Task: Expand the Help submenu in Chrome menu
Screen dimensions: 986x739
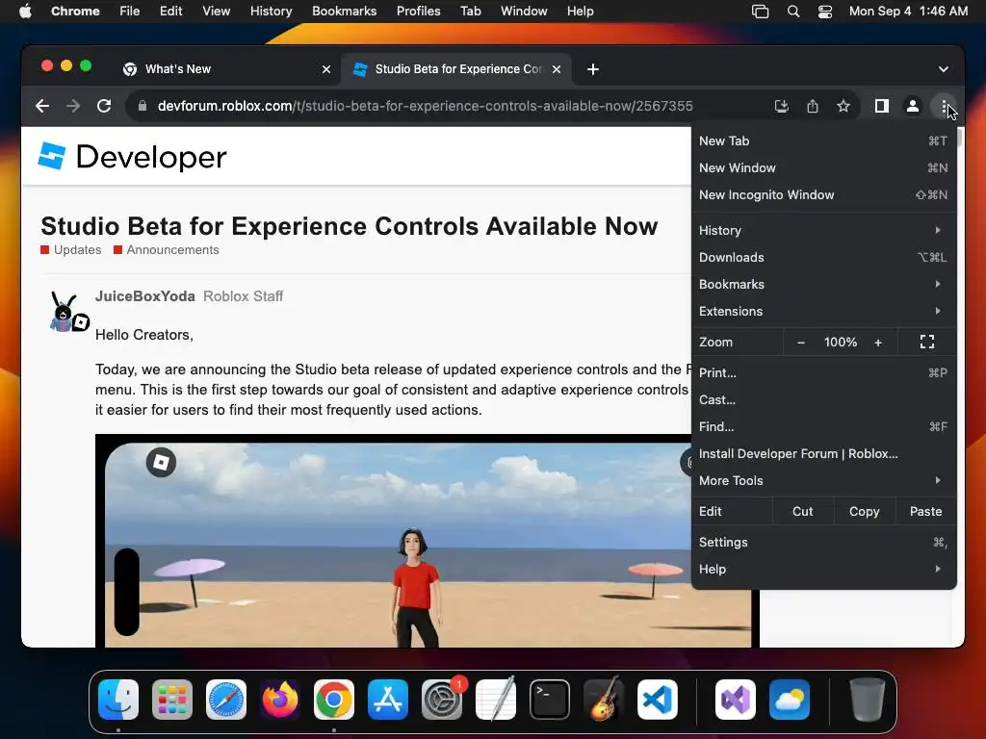Action: (824, 570)
